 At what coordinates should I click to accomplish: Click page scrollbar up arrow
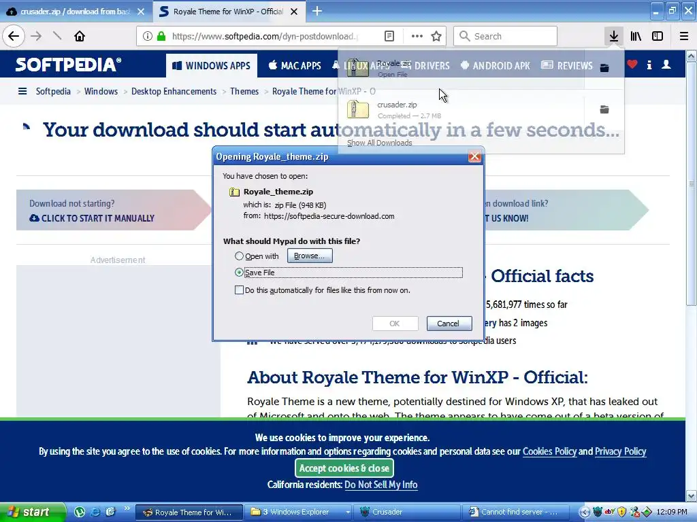pos(691,56)
